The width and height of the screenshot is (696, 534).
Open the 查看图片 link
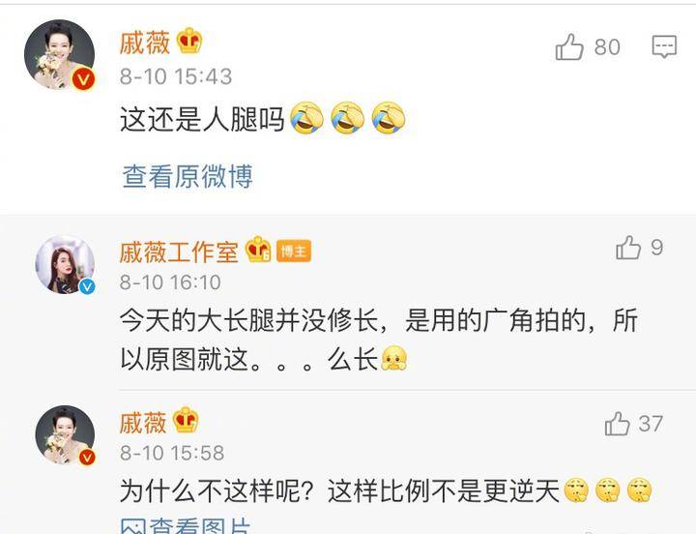pos(186,526)
